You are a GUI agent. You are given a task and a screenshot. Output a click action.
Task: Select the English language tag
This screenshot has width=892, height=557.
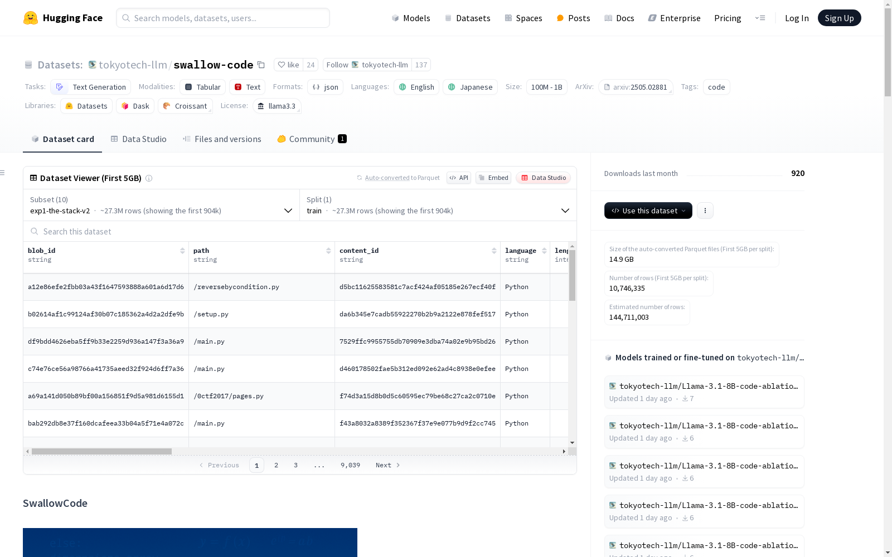[x=416, y=87]
